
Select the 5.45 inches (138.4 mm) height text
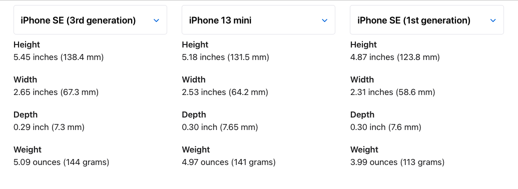coord(59,57)
